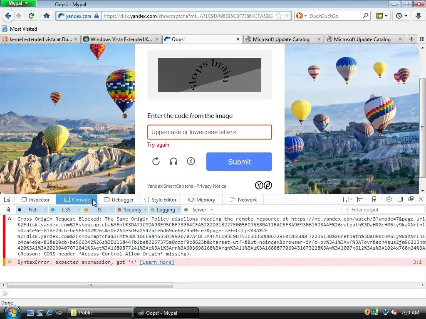
Task: Click the console horizontal scrollbar thumb
Action: (90, 285)
